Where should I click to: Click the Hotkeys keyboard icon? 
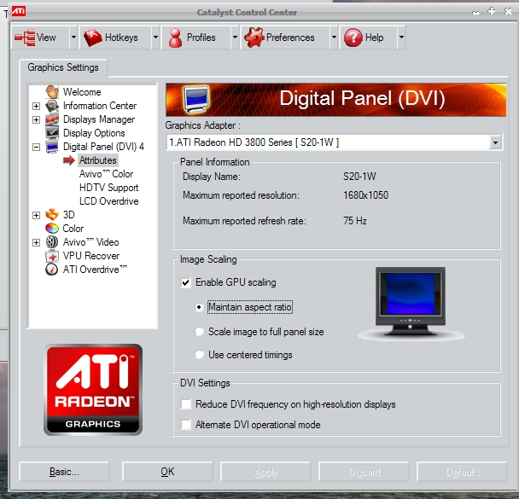pyautogui.click(x=93, y=38)
